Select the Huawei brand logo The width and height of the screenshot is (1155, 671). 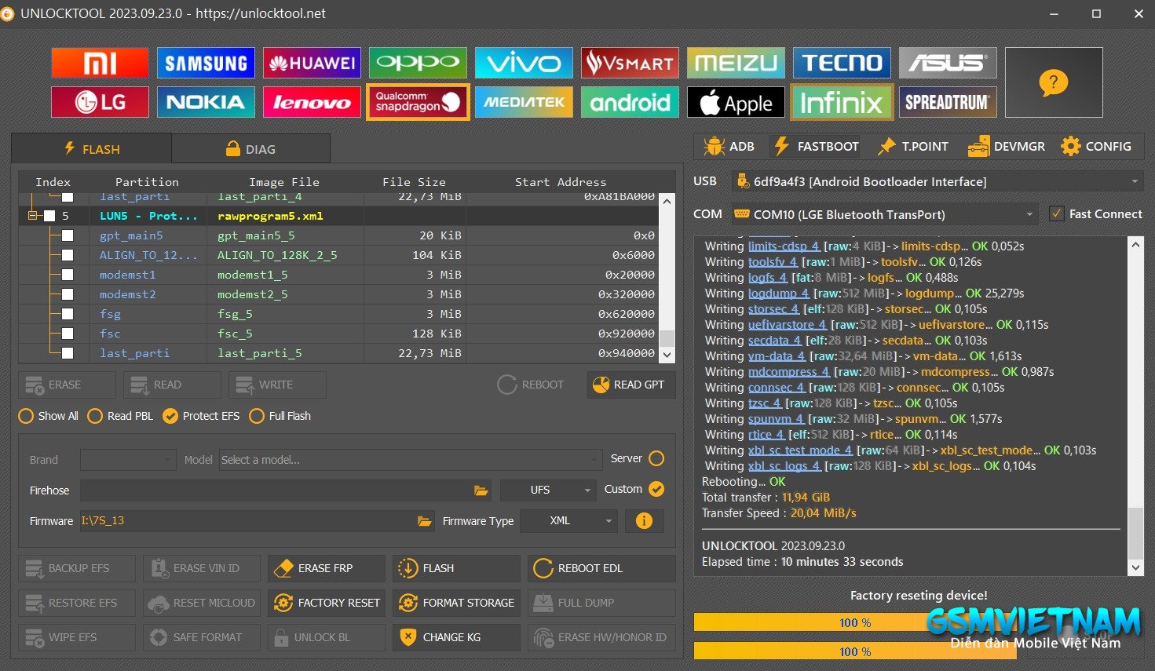[x=312, y=63]
